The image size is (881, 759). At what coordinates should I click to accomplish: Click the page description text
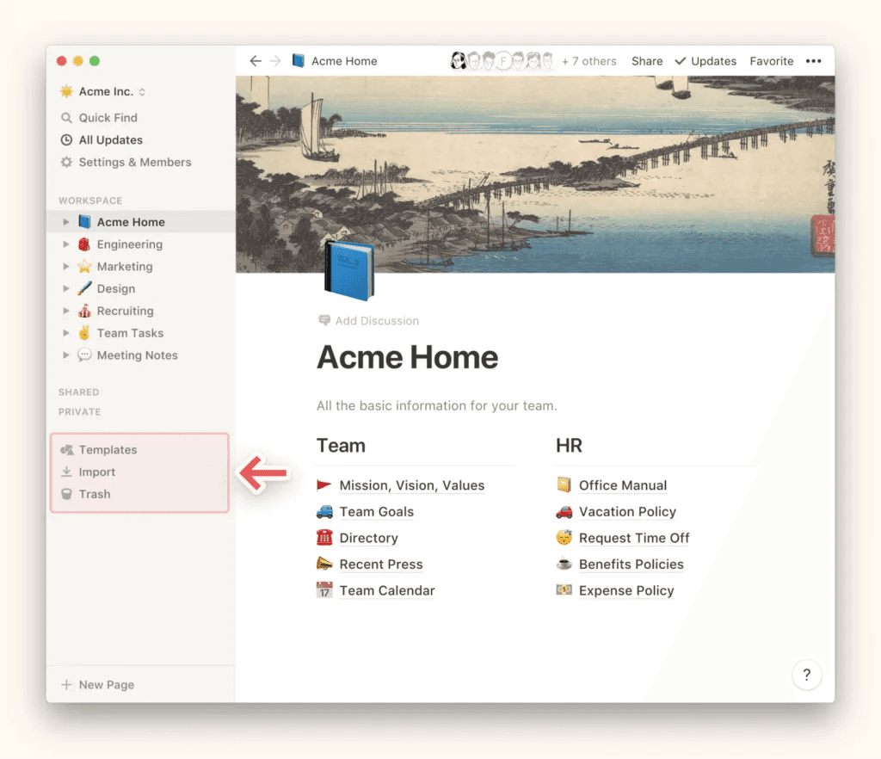(x=436, y=405)
